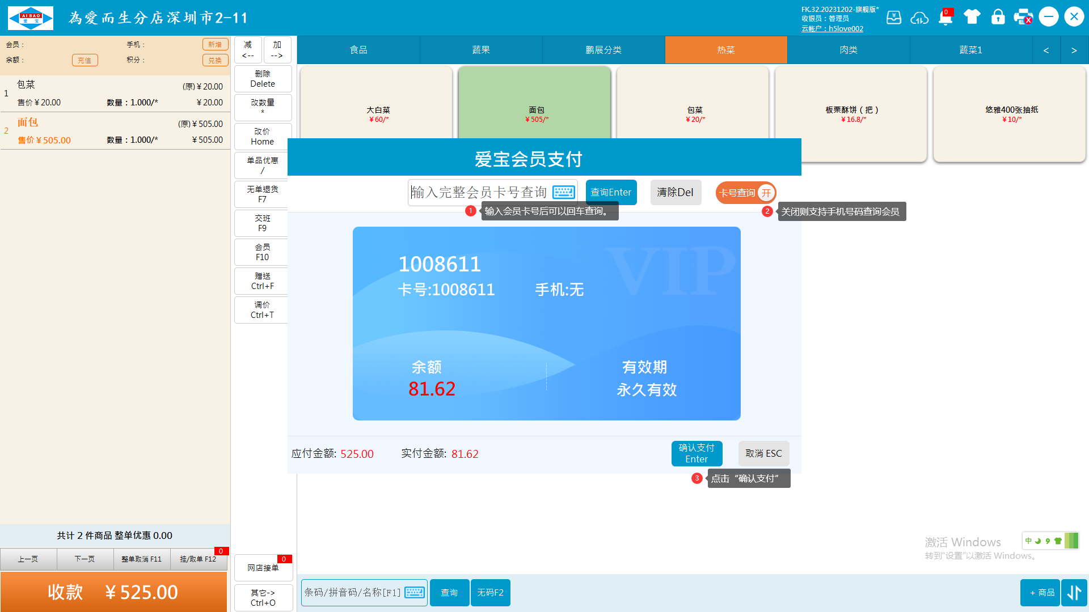Focus the member card number input field
The height and width of the screenshot is (612, 1089).
[x=492, y=193]
